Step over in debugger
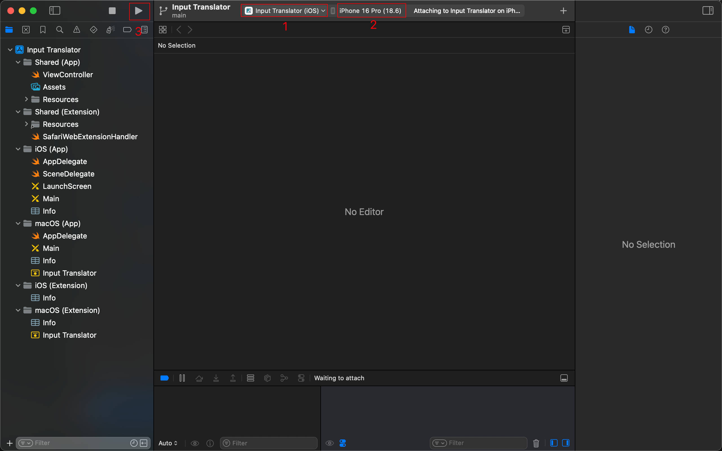This screenshot has height=451, width=722. (199, 378)
